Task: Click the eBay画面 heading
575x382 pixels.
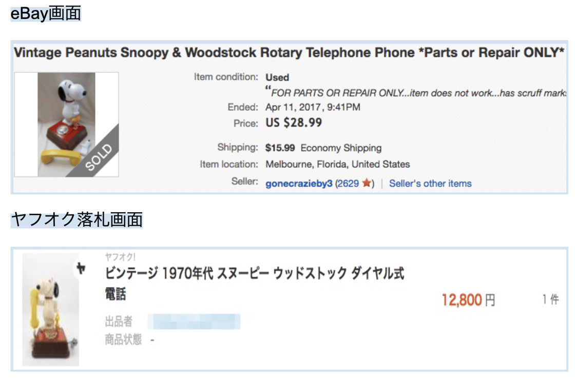Action: [46, 14]
